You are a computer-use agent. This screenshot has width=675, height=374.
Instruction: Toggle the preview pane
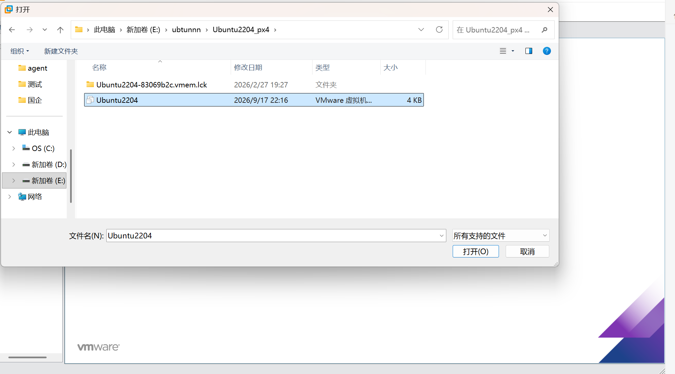529,51
